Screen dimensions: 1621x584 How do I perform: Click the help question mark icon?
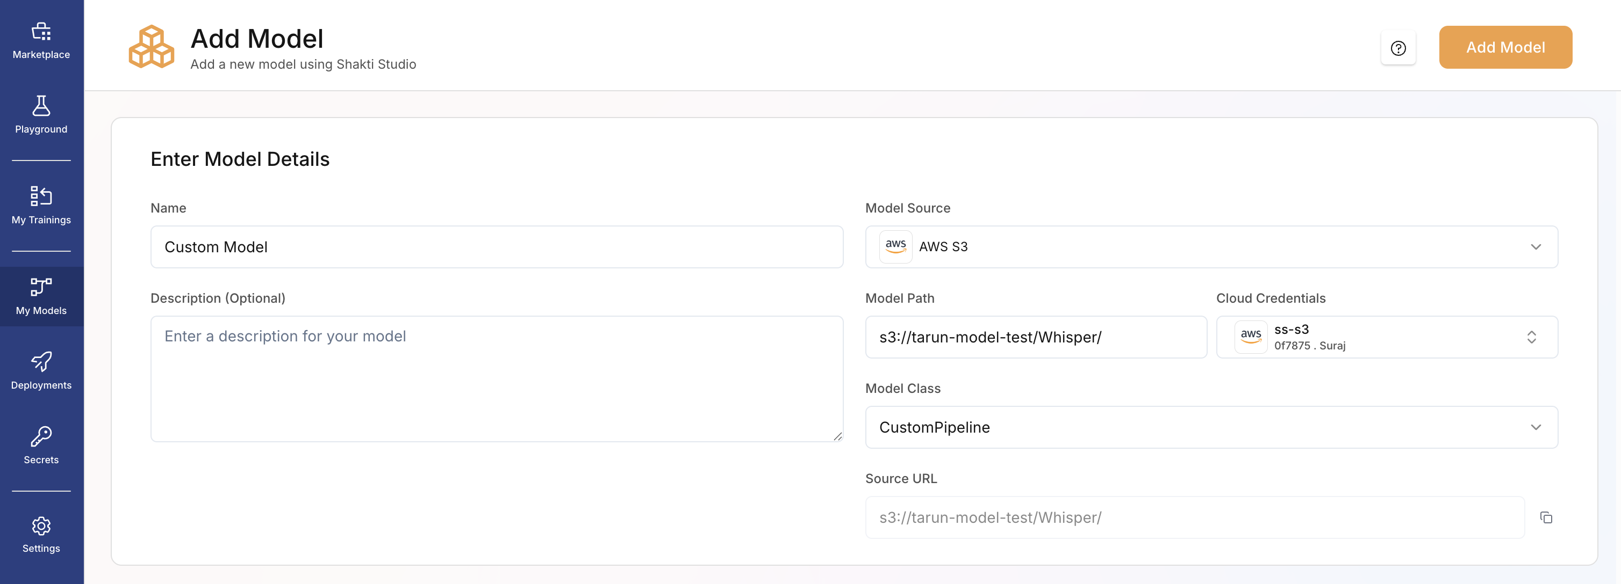pyautogui.click(x=1397, y=48)
